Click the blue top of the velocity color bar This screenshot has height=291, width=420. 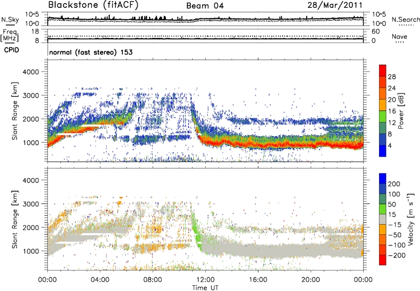tap(383, 179)
